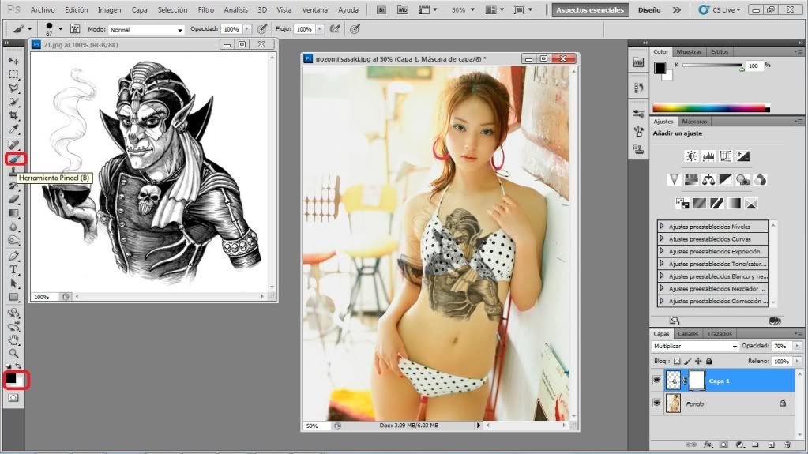Toggle lock image pixels brush icon
The height and width of the screenshot is (454, 808).
pyautogui.click(x=687, y=362)
